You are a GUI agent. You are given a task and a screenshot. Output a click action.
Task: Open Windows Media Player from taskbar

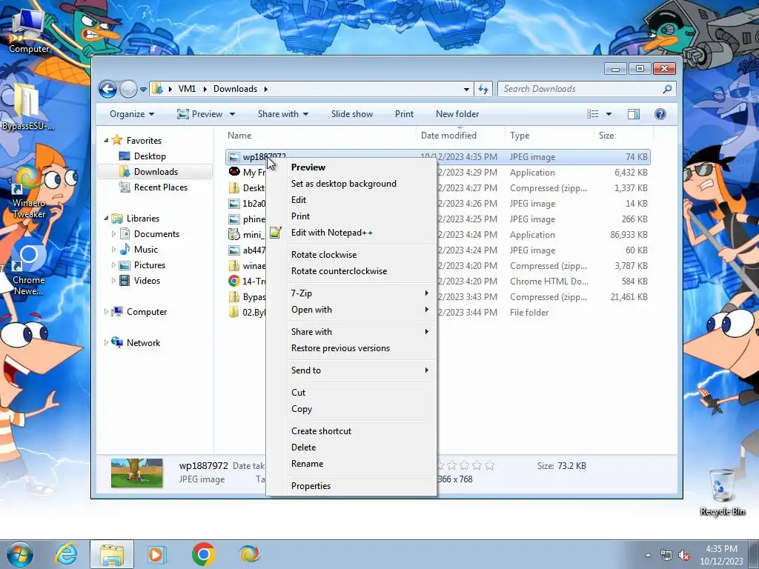tap(157, 554)
